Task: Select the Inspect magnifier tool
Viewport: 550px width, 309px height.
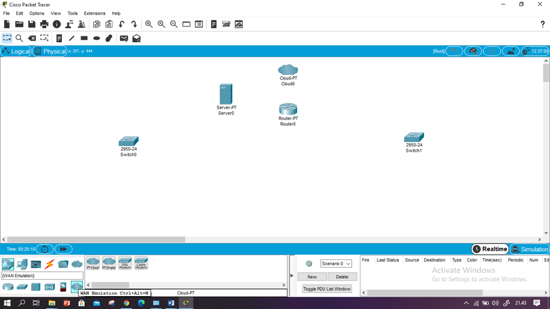Action: (x=19, y=38)
